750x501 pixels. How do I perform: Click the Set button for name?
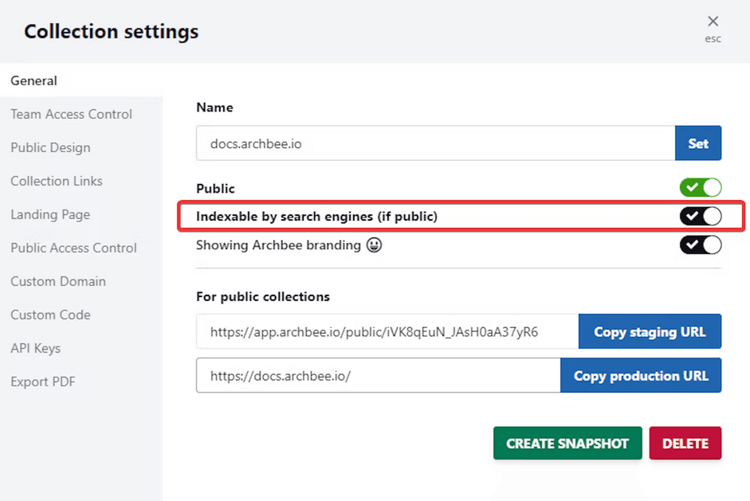coord(698,143)
